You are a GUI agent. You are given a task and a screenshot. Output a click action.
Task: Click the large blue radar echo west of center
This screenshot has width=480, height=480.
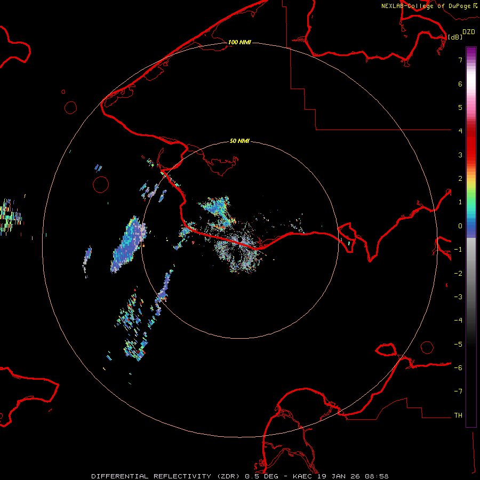[x=128, y=245]
